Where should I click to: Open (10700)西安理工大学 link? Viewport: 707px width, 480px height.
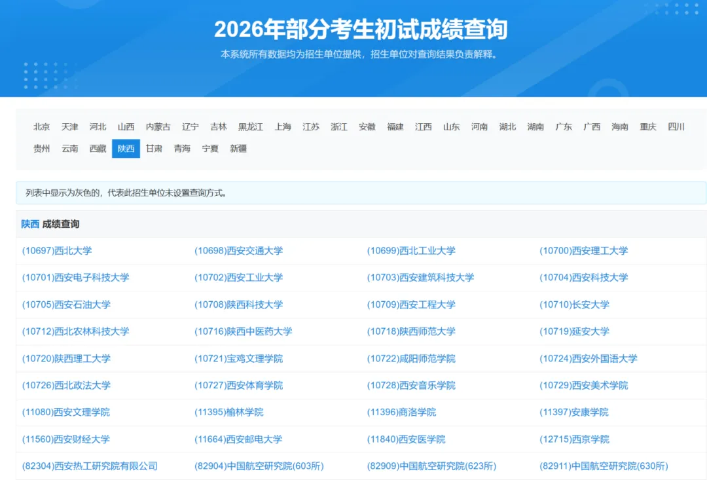coord(584,251)
